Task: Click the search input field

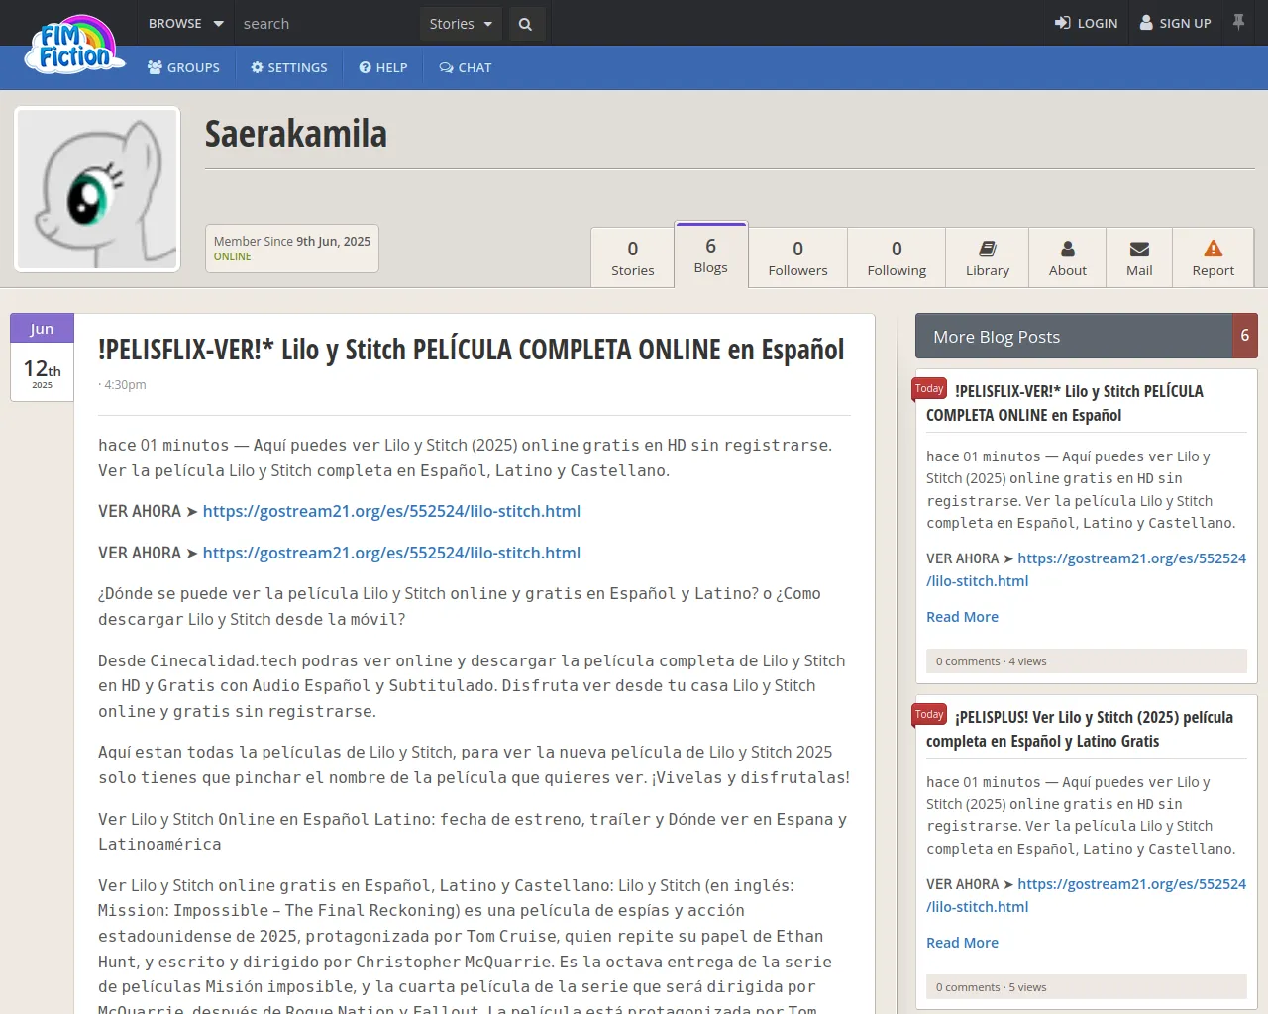Action: click(327, 23)
